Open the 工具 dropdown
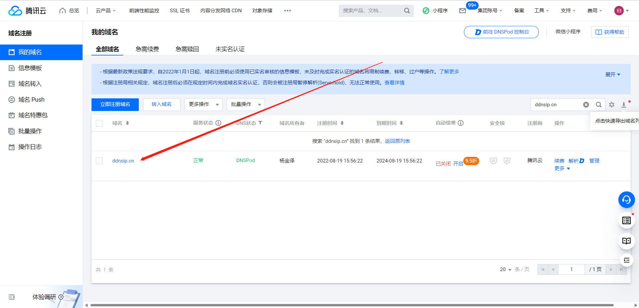 (541, 11)
